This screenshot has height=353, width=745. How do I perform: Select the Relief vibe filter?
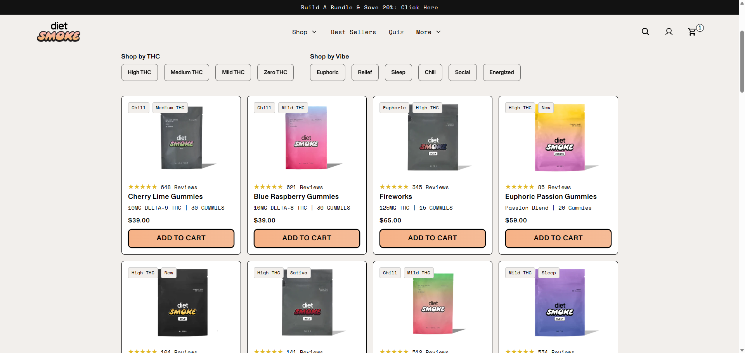tap(365, 72)
